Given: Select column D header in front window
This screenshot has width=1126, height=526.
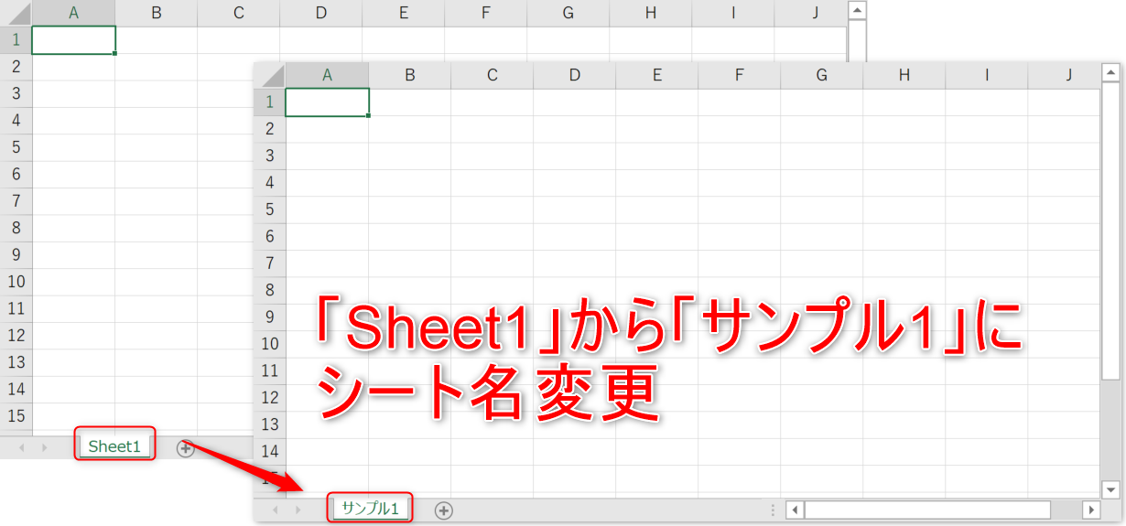Looking at the screenshot, I should 575,75.
